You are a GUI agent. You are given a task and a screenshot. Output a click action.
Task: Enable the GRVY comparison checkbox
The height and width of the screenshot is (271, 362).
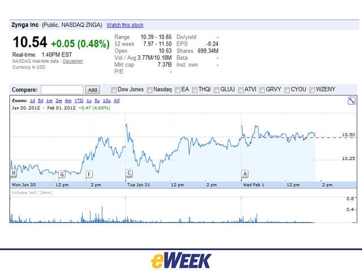coord(262,90)
